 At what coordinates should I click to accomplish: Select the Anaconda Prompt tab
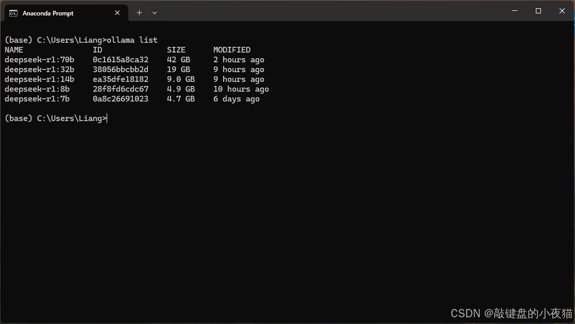[x=66, y=13]
